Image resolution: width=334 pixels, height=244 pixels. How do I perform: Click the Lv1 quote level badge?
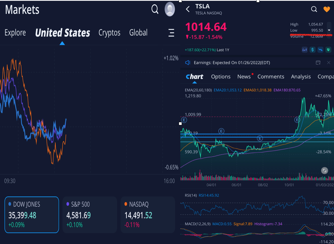304,50
